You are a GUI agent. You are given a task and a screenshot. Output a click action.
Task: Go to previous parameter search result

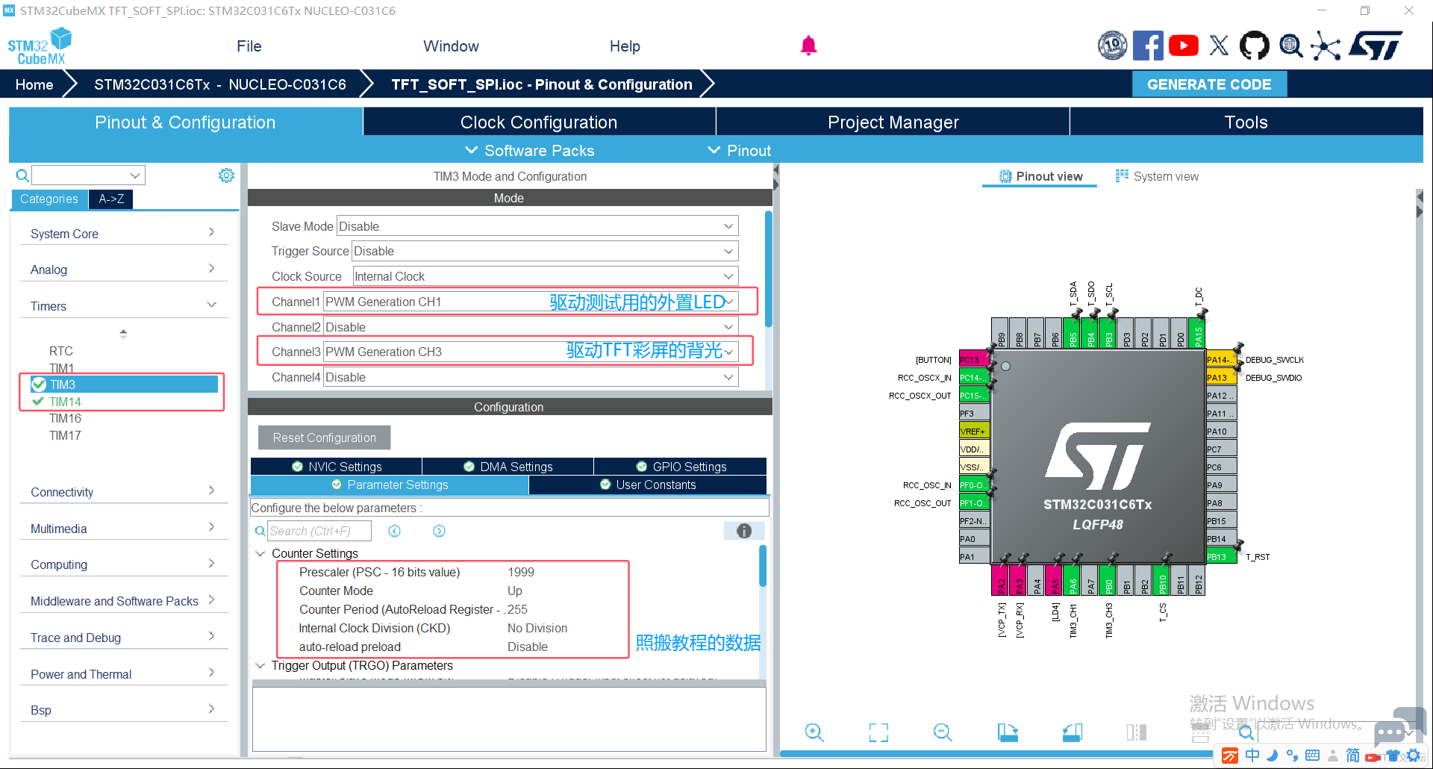(395, 531)
